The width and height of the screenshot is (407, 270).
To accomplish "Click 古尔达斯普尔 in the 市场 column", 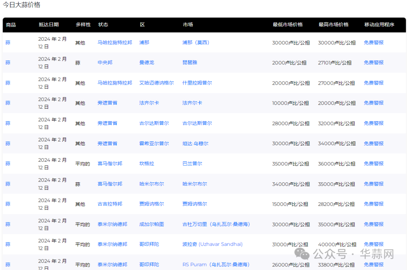I will [x=197, y=123].
